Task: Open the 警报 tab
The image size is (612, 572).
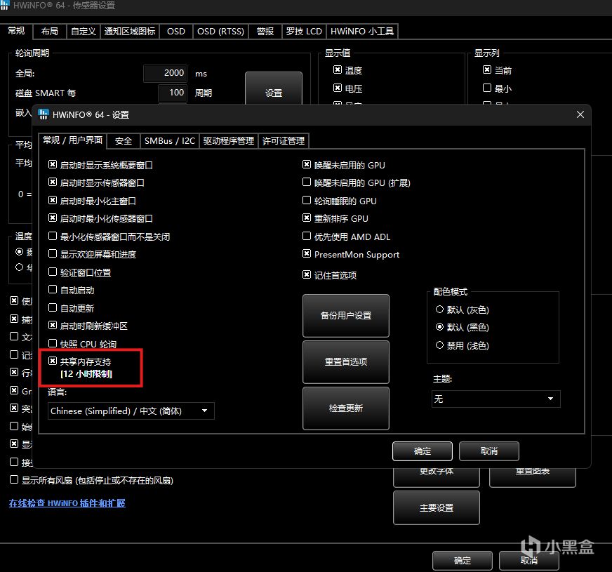Action: pos(265,31)
